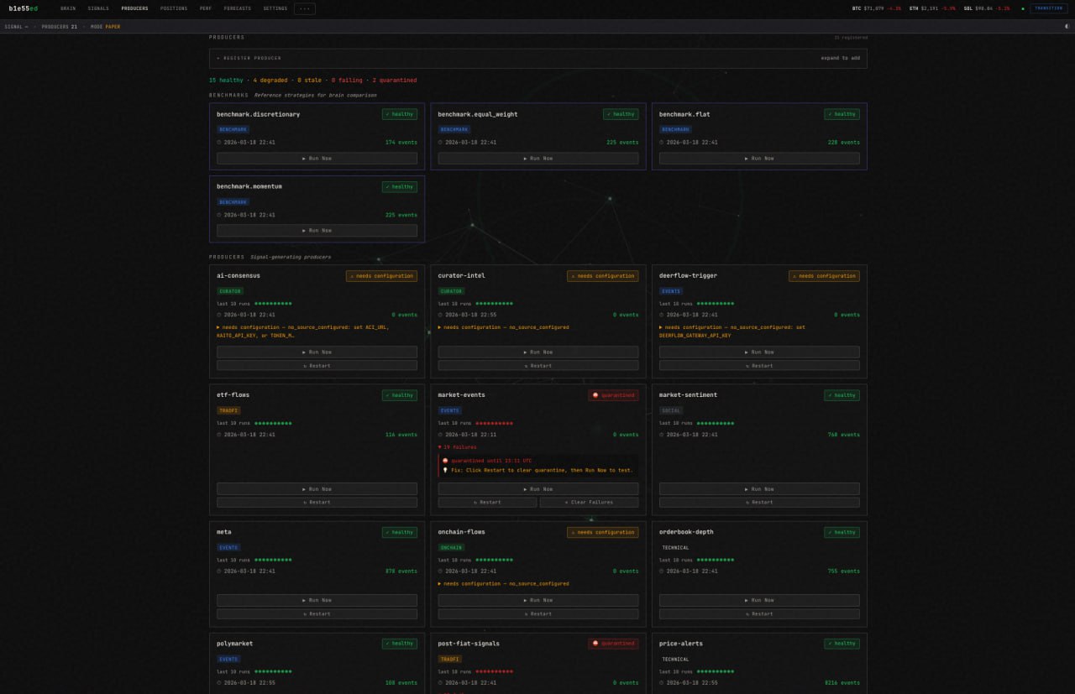Open the PERF nav tab

206,8
